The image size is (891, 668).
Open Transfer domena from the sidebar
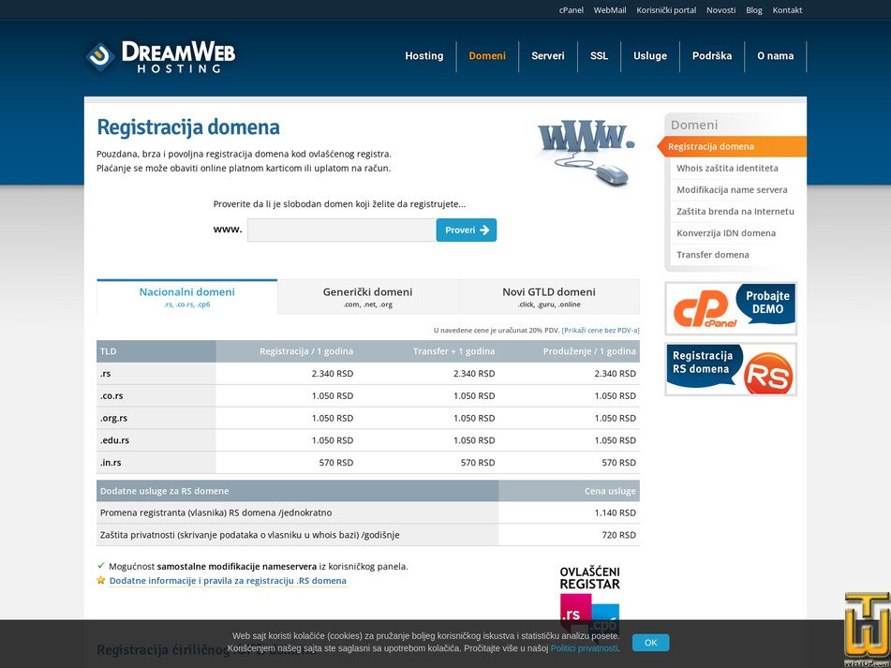pyautogui.click(x=712, y=254)
